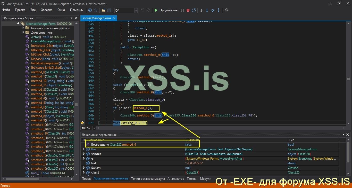The image size is (352, 188).
Task: Click the Возвращено Class225.method_4 return value icon
Action: coord(88,145)
